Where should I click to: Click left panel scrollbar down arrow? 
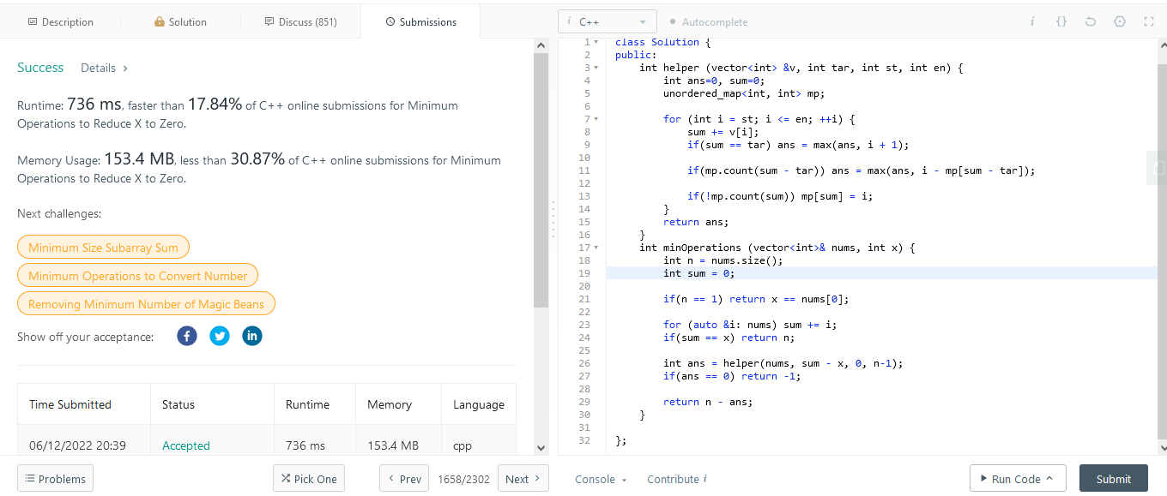point(541,447)
